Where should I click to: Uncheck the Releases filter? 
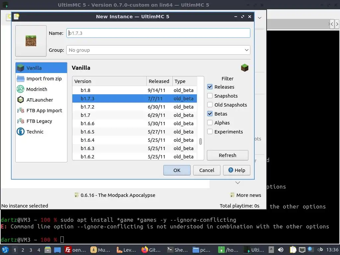pyautogui.click(x=210, y=87)
